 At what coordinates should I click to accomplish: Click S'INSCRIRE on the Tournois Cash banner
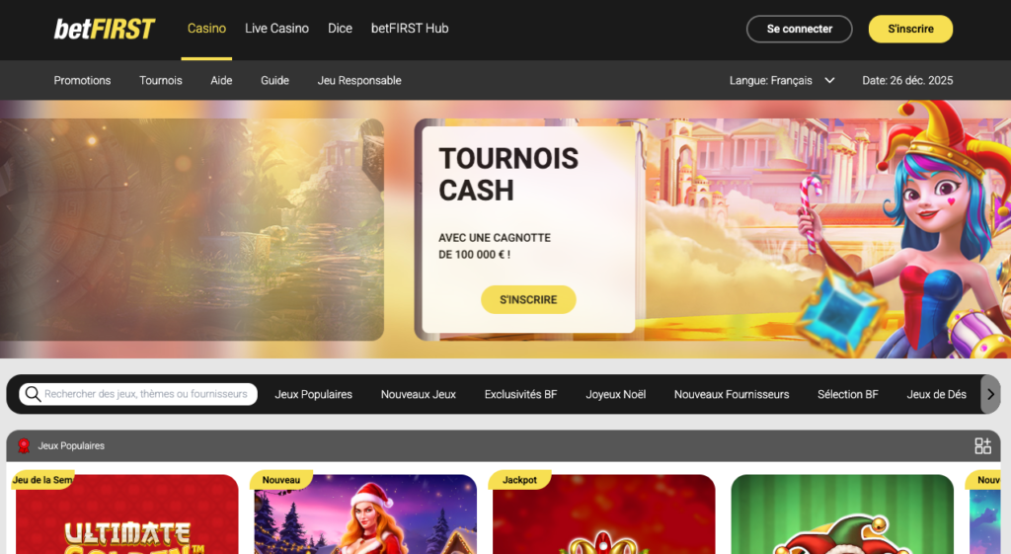(x=528, y=300)
